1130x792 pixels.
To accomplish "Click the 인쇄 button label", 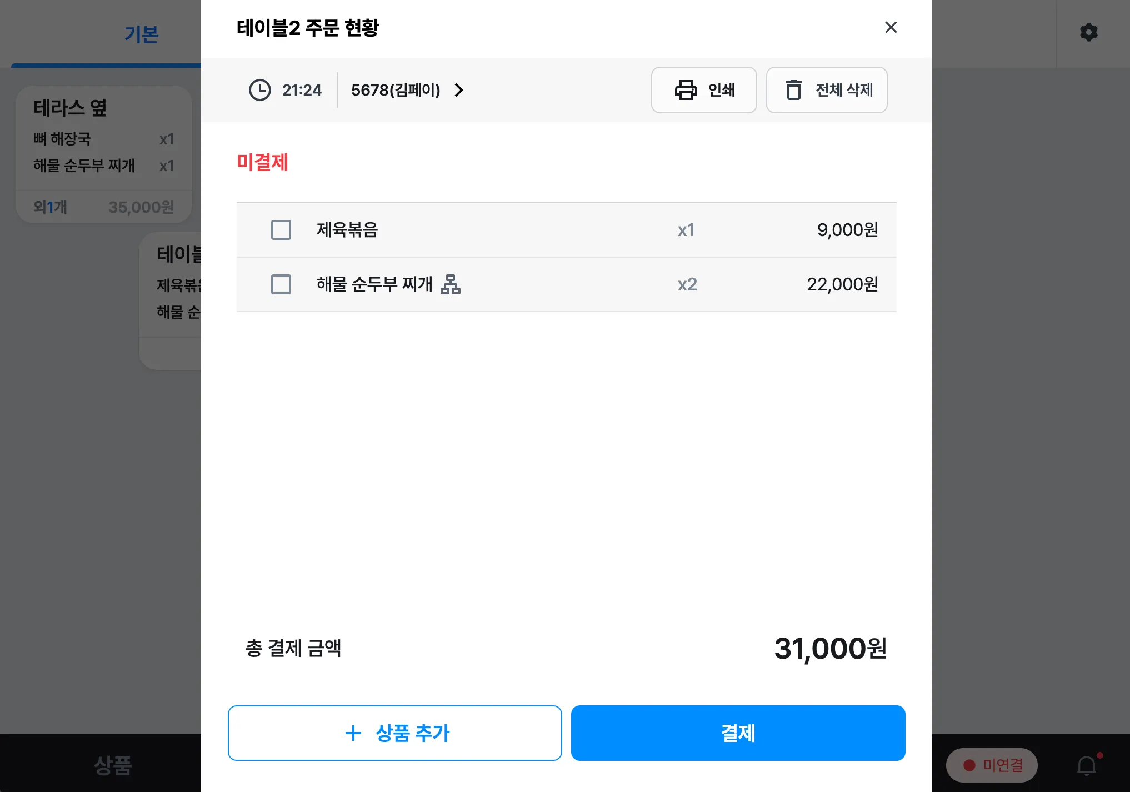I will point(721,90).
